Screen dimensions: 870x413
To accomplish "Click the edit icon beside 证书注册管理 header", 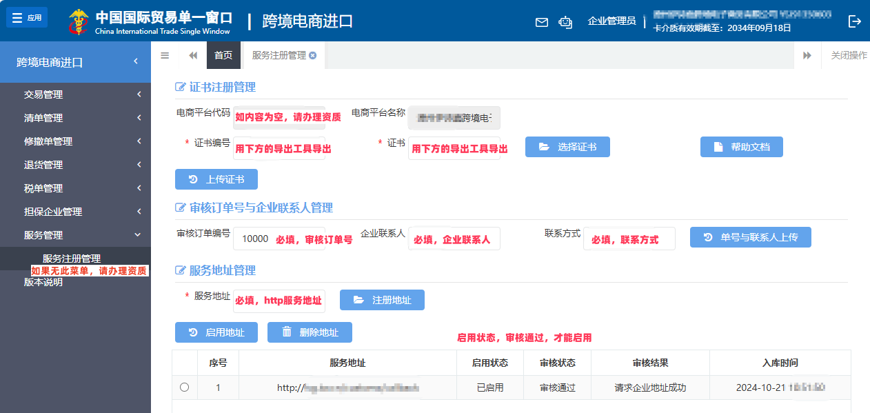I will (179, 86).
